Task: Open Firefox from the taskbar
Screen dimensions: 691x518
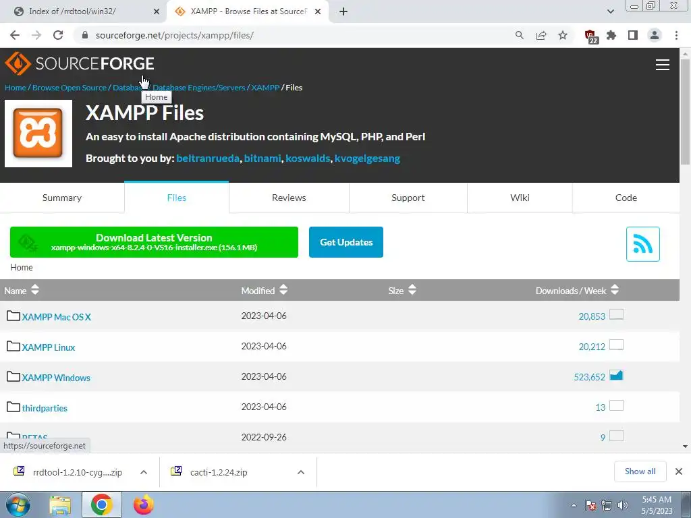Action: click(144, 505)
